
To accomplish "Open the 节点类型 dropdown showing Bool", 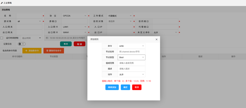I will [132, 57].
